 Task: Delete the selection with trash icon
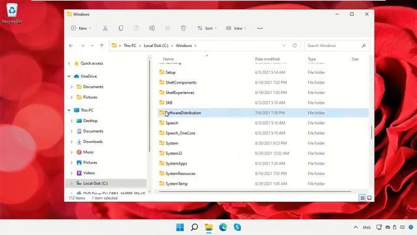183,28
